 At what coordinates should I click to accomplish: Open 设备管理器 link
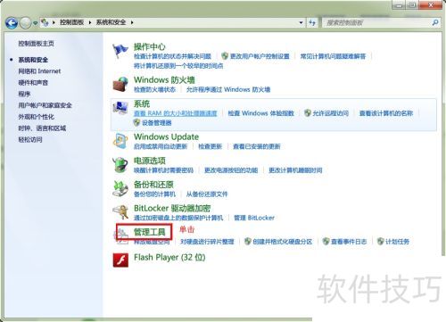click(157, 123)
